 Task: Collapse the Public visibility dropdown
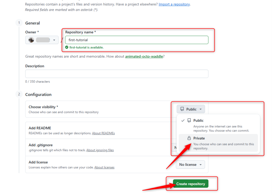pyautogui.click(x=191, y=109)
